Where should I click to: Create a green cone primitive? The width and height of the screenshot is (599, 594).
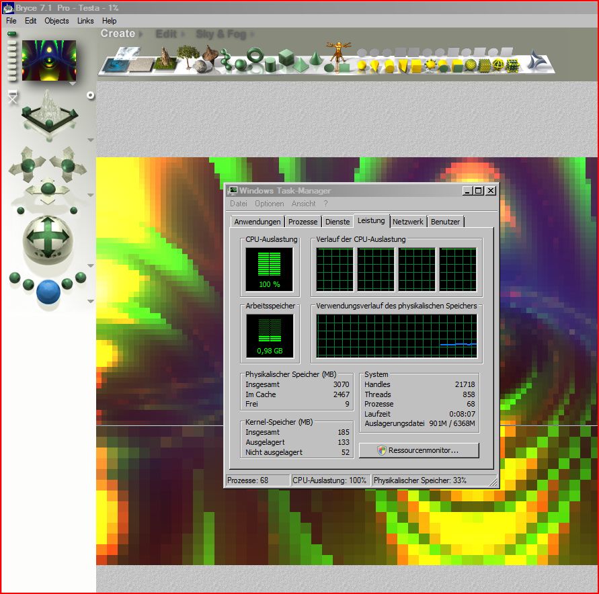tap(315, 58)
